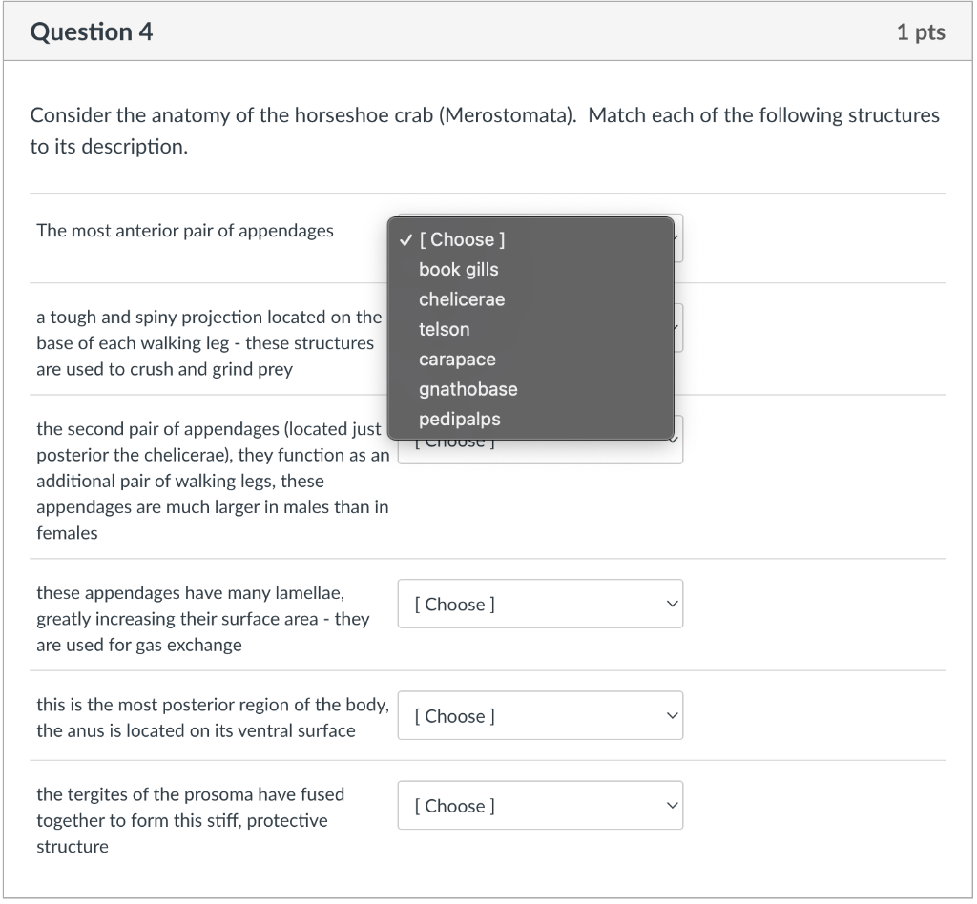Open the dropdown for the lamellae gas exchange description
This screenshot has height=904, width=977.
[x=540, y=604]
